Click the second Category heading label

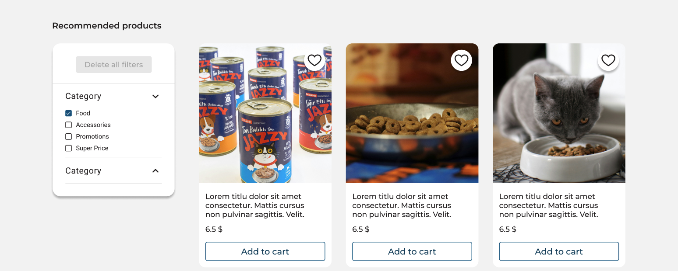coord(83,171)
